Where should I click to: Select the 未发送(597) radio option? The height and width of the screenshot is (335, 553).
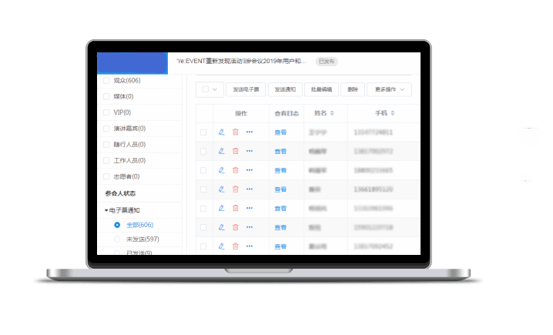point(117,239)
